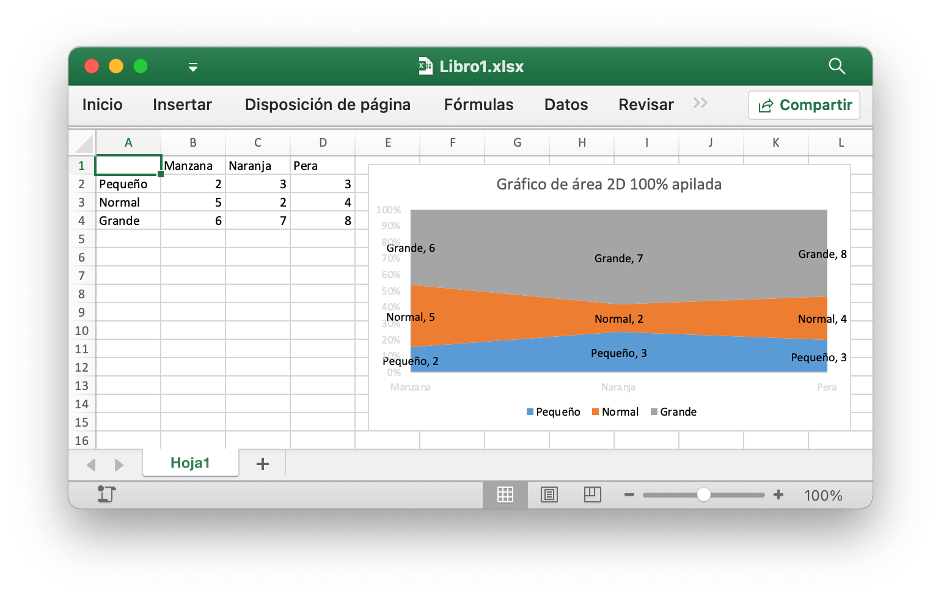Image resolution: width=941 pixels, height=599 pixels.
Task: Click the Compartir button
Action: pyautogui.click(x=804, y=105)
